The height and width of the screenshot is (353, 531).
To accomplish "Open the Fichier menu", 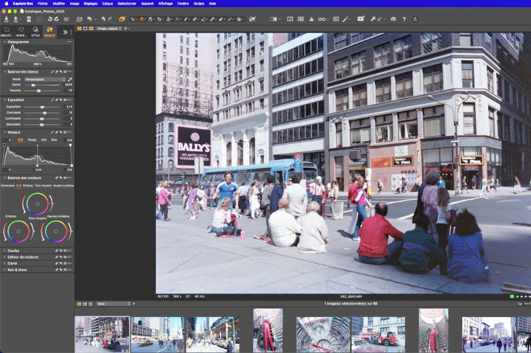I will click(x=43, y=3).
